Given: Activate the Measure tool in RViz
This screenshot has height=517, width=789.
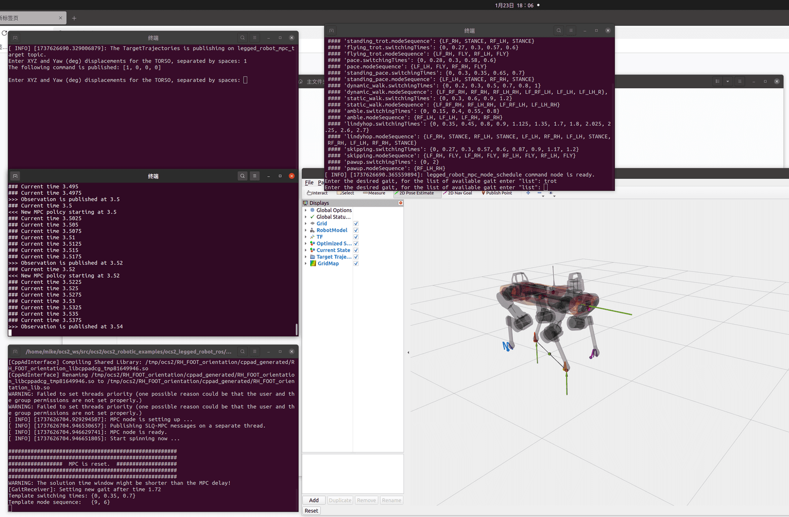Looking at the screenshot, I should (374, 193).
